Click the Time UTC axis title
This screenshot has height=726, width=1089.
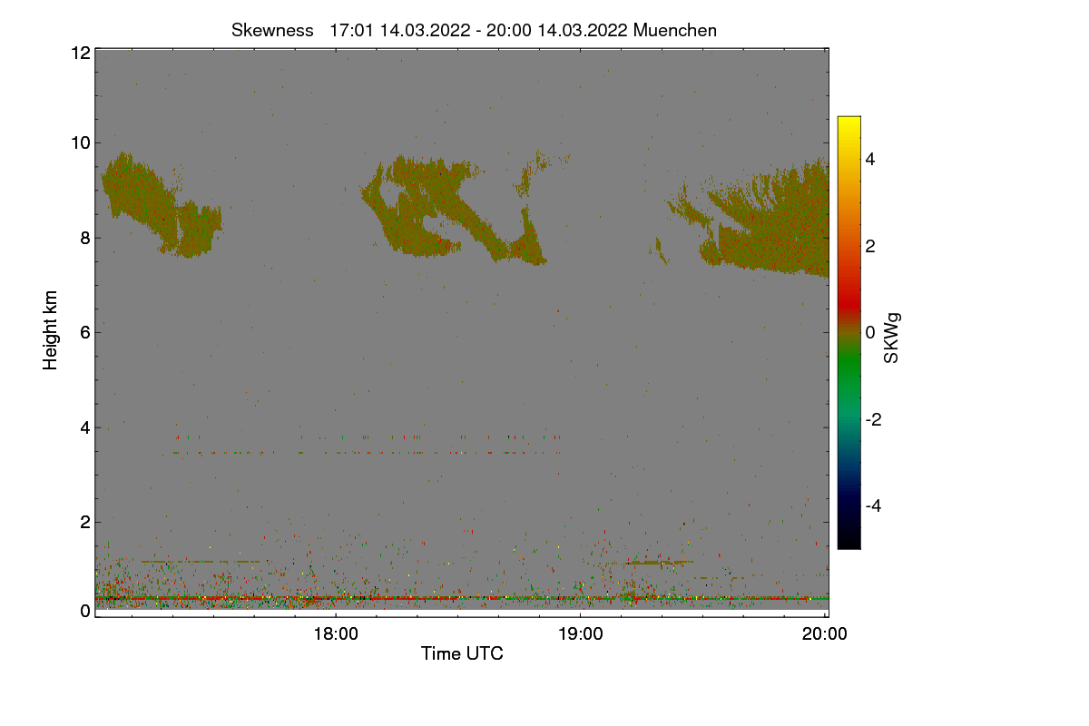click(x=462, y=653)
